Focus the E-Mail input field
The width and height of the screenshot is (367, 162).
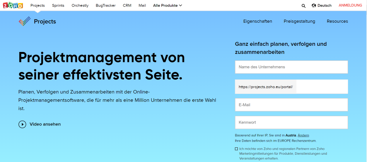(x=292, y=105)
